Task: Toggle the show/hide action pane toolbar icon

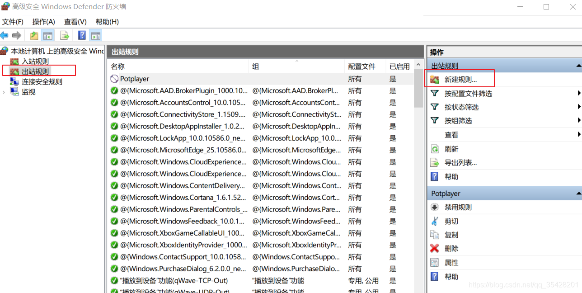Action: coord(95,35)
